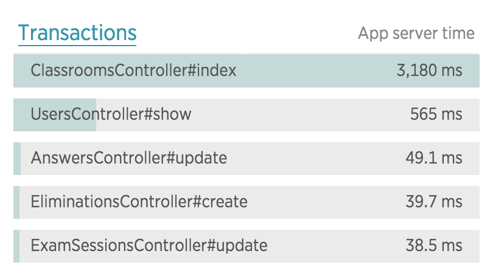
Task: Click the 3,180 ms time value
Action: (429, 70)
